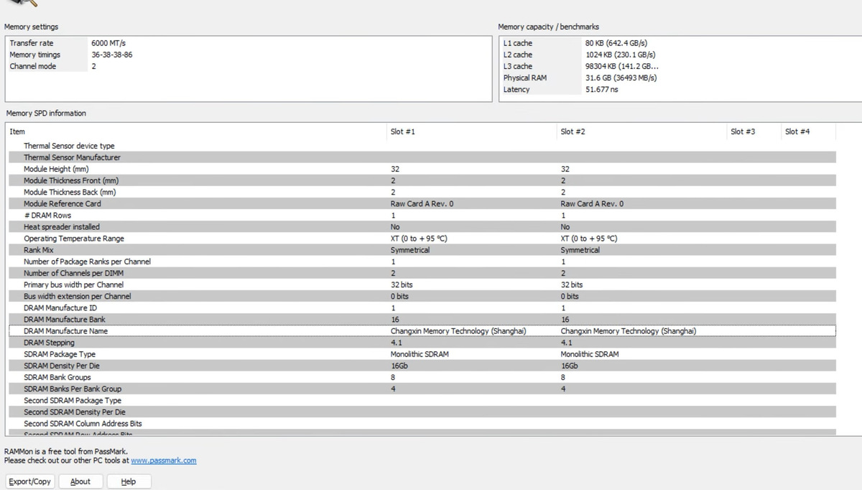862x490 pixels.
Task: Select the Memory timings 36-38-38-86 value
Action: coord(111,55)
